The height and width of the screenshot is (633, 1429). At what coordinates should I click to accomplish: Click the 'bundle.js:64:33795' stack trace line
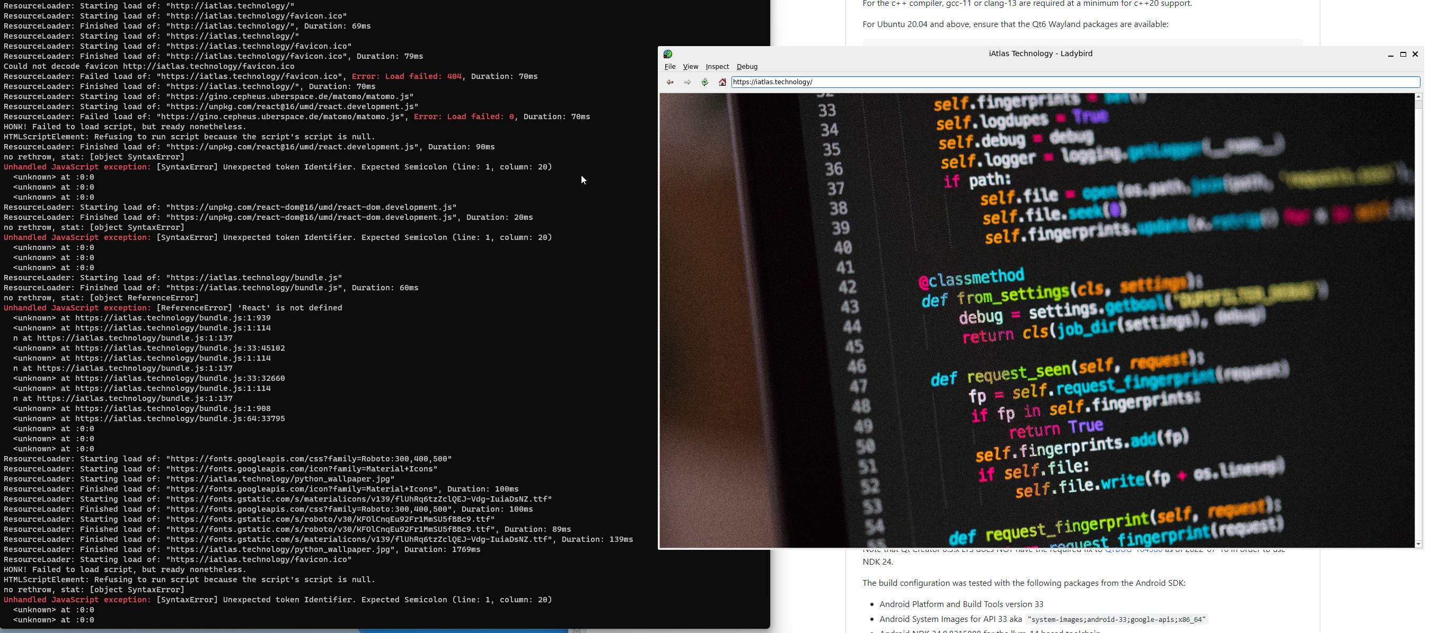tap(149, 419)
